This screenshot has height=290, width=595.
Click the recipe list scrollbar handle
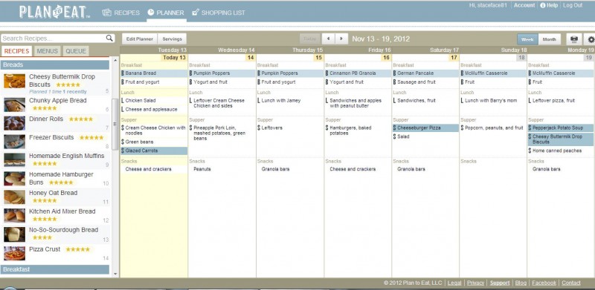pos(115,124)
